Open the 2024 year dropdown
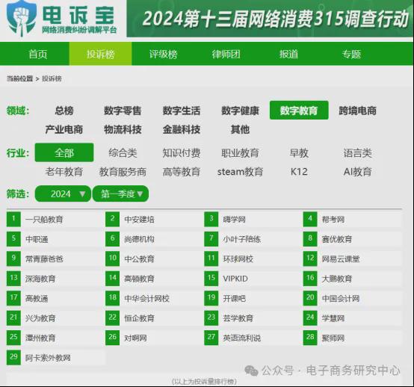This screenshot has height=387, width=414. [63, 193]
